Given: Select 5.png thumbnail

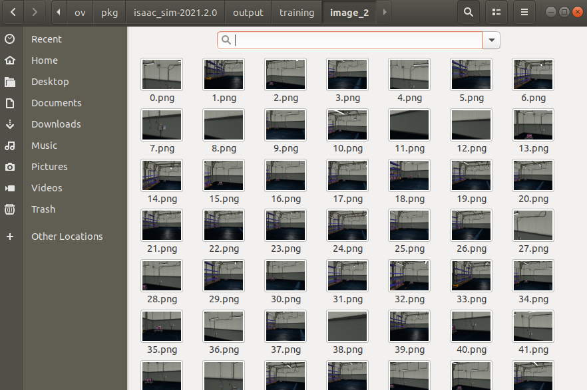Looking at the screenshot, I should 471,74.
